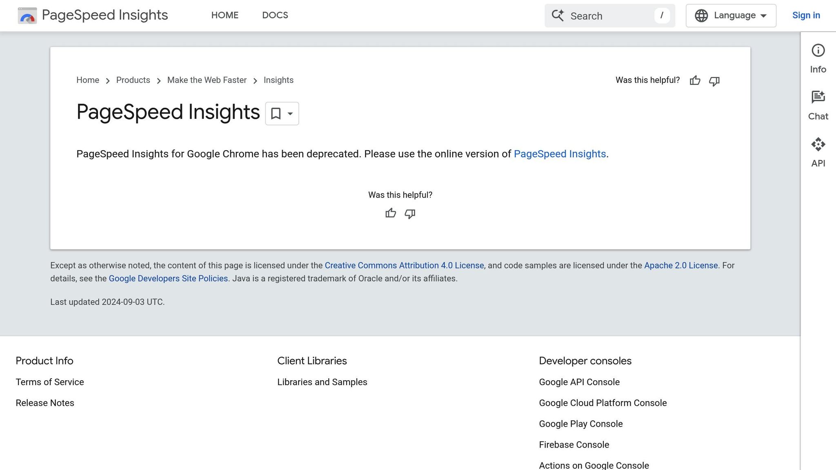Click the PageSpeed Insights logo

(x=27, y=16)
